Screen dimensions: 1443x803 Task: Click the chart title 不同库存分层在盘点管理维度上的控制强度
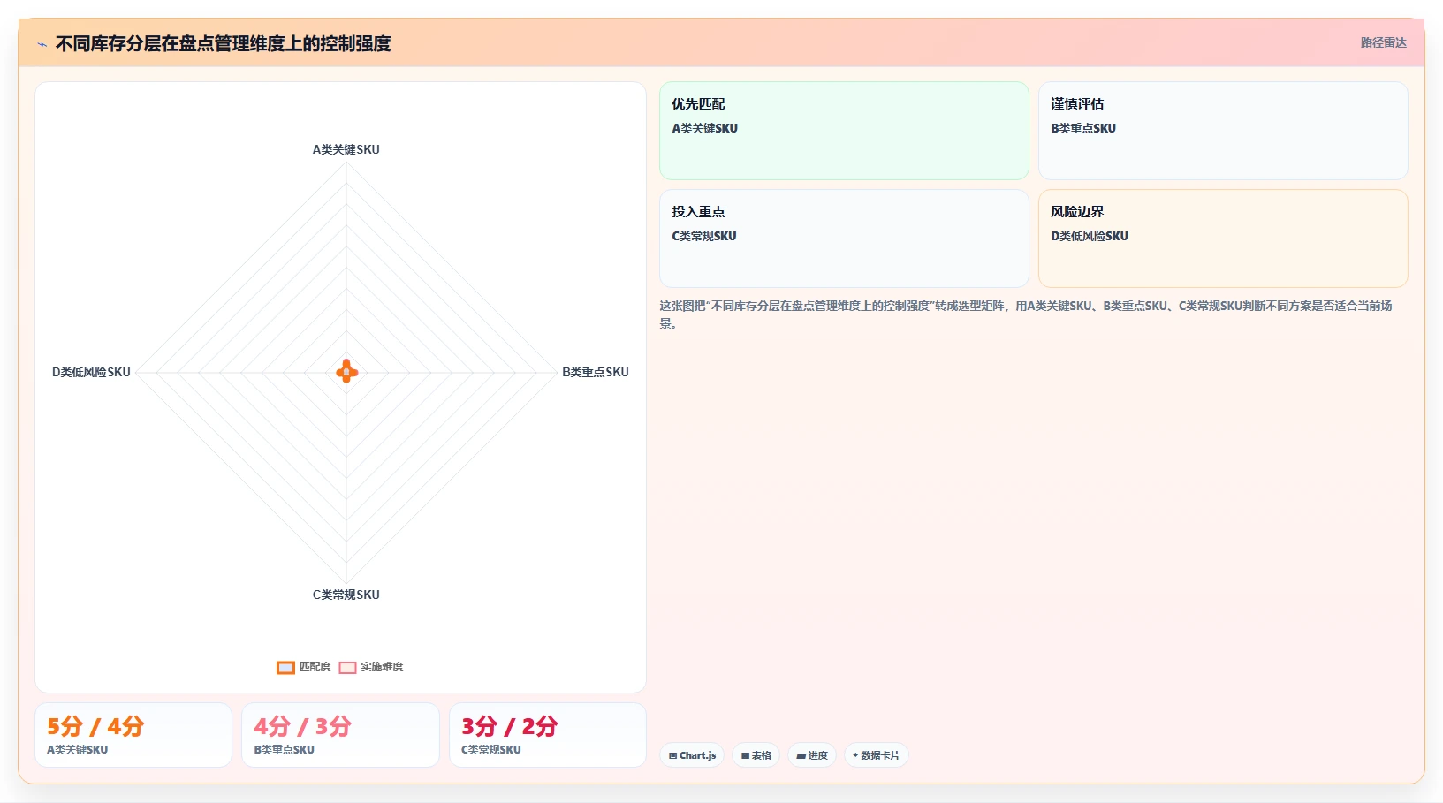click(x=223, y=43)
